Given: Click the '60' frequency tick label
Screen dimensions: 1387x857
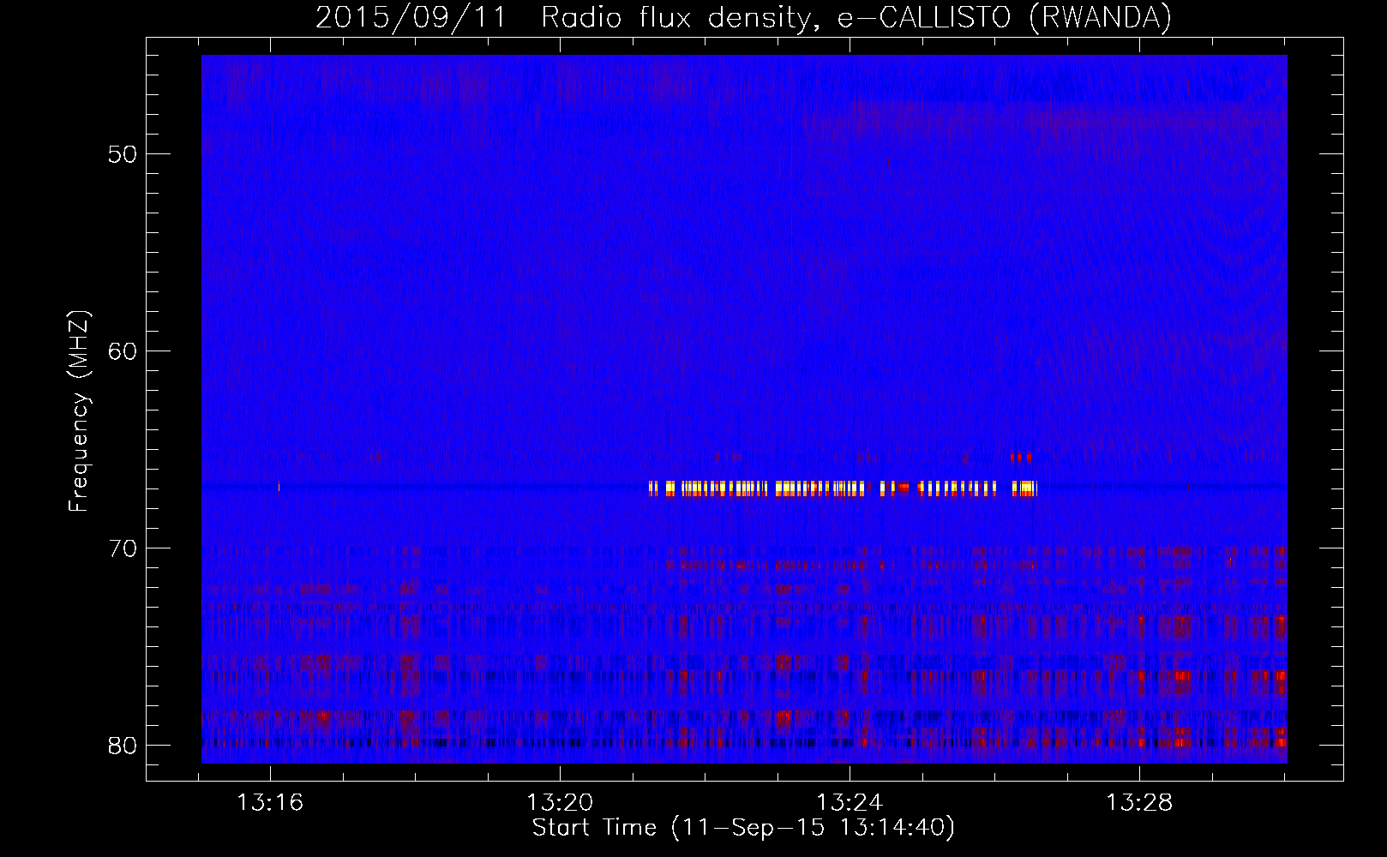Looking at the screenshot, I should (123, 351).
